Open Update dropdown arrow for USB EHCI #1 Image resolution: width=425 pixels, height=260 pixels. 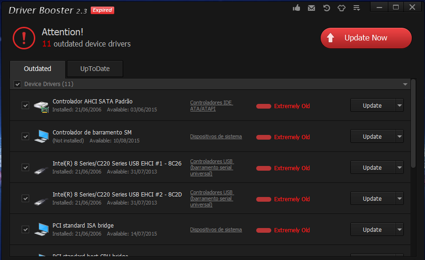click(400, 167)
